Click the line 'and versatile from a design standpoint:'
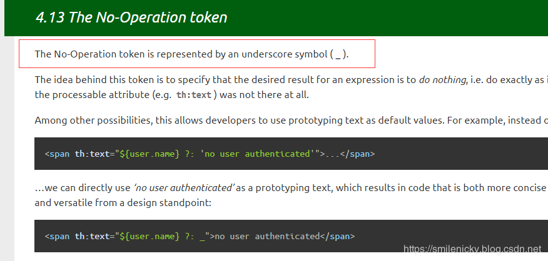This screenshot has width=548, height=261. click(x=123, y=203)
